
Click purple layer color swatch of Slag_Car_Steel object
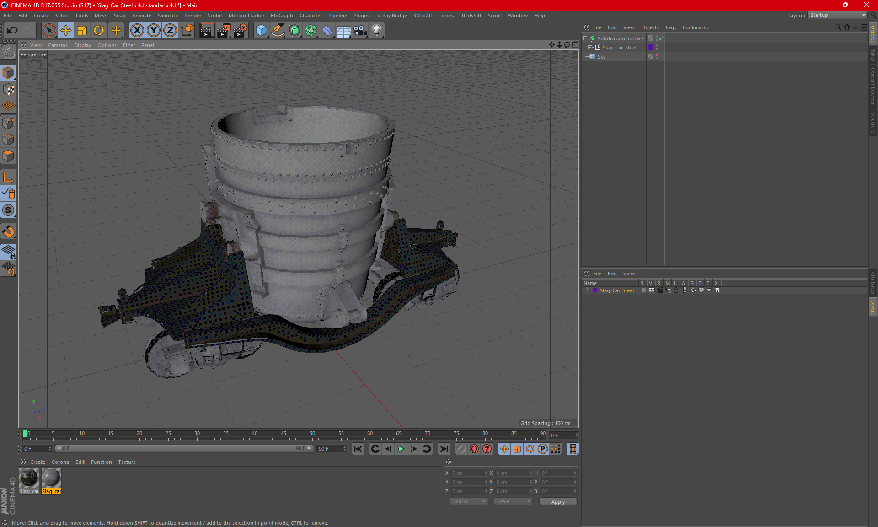(x=651, y=48)
